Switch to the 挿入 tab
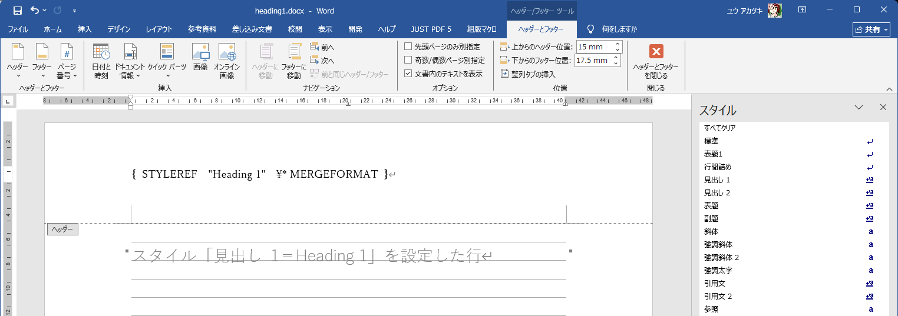The image size is (898, 316). [x=85, y=29]
